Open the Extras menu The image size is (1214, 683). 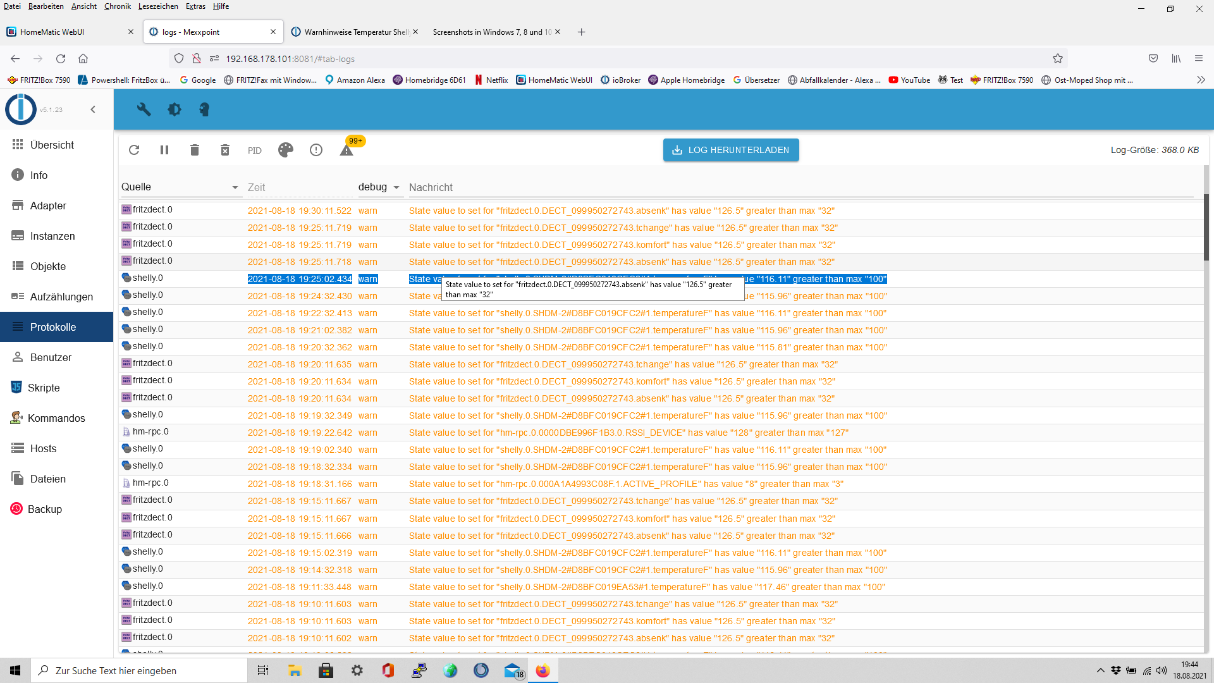click(x=195, y=6)
